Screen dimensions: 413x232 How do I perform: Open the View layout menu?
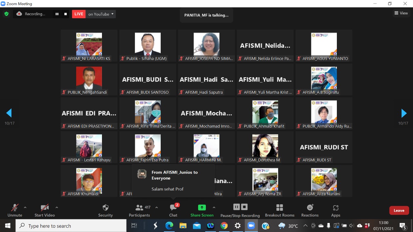pyautogui.click(x=401, y=13)
